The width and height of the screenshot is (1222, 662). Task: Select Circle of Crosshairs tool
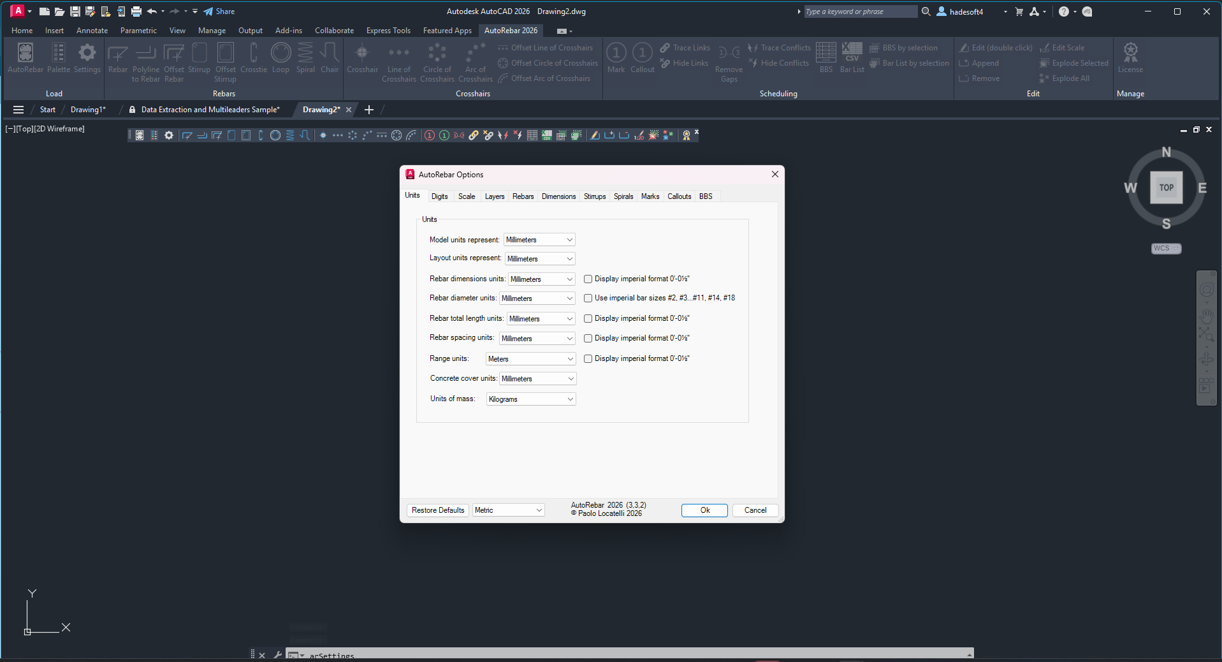click(437, 63)
